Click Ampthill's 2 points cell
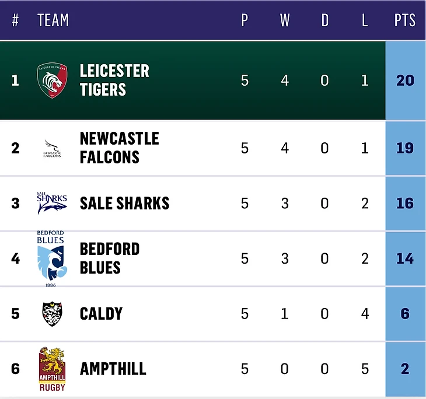Viewport: 426px width, 399px height. [405, 369]
